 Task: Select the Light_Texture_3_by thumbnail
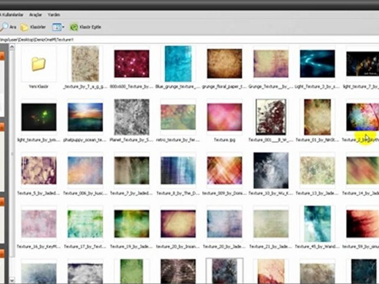[x=317, y=64]
